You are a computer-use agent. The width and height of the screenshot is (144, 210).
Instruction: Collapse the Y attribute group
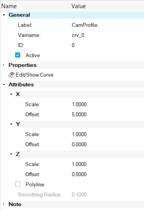[x=11, y=124]
